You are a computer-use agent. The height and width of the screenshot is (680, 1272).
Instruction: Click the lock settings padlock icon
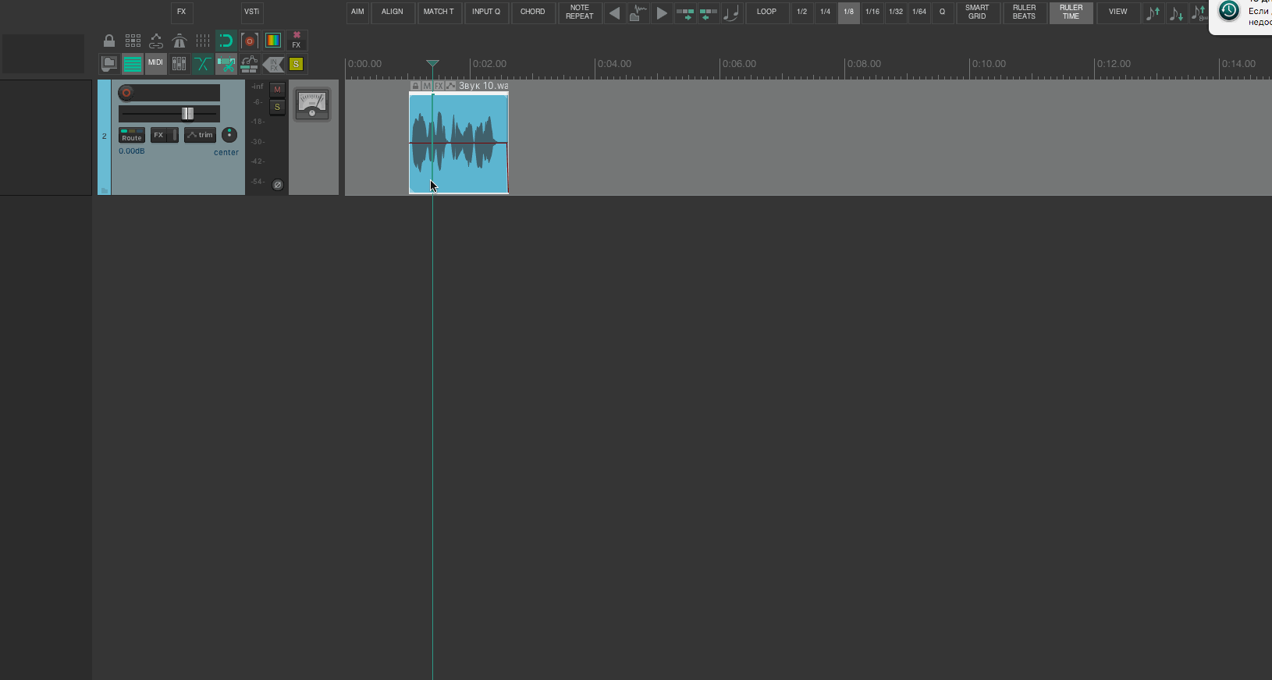click(x=109, y=41)
